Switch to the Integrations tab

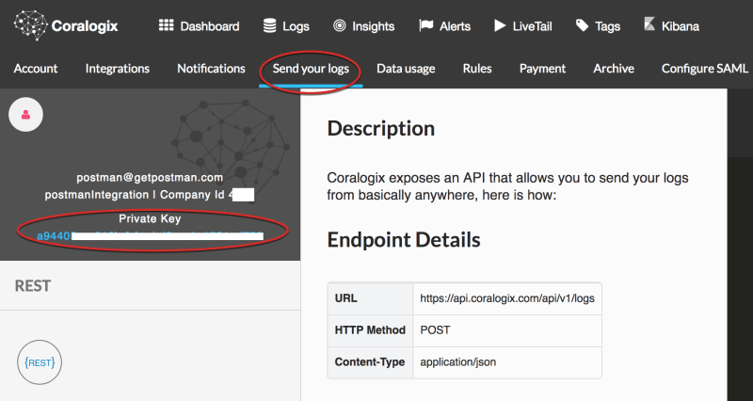pyautogui.click(x=117, y=69)
